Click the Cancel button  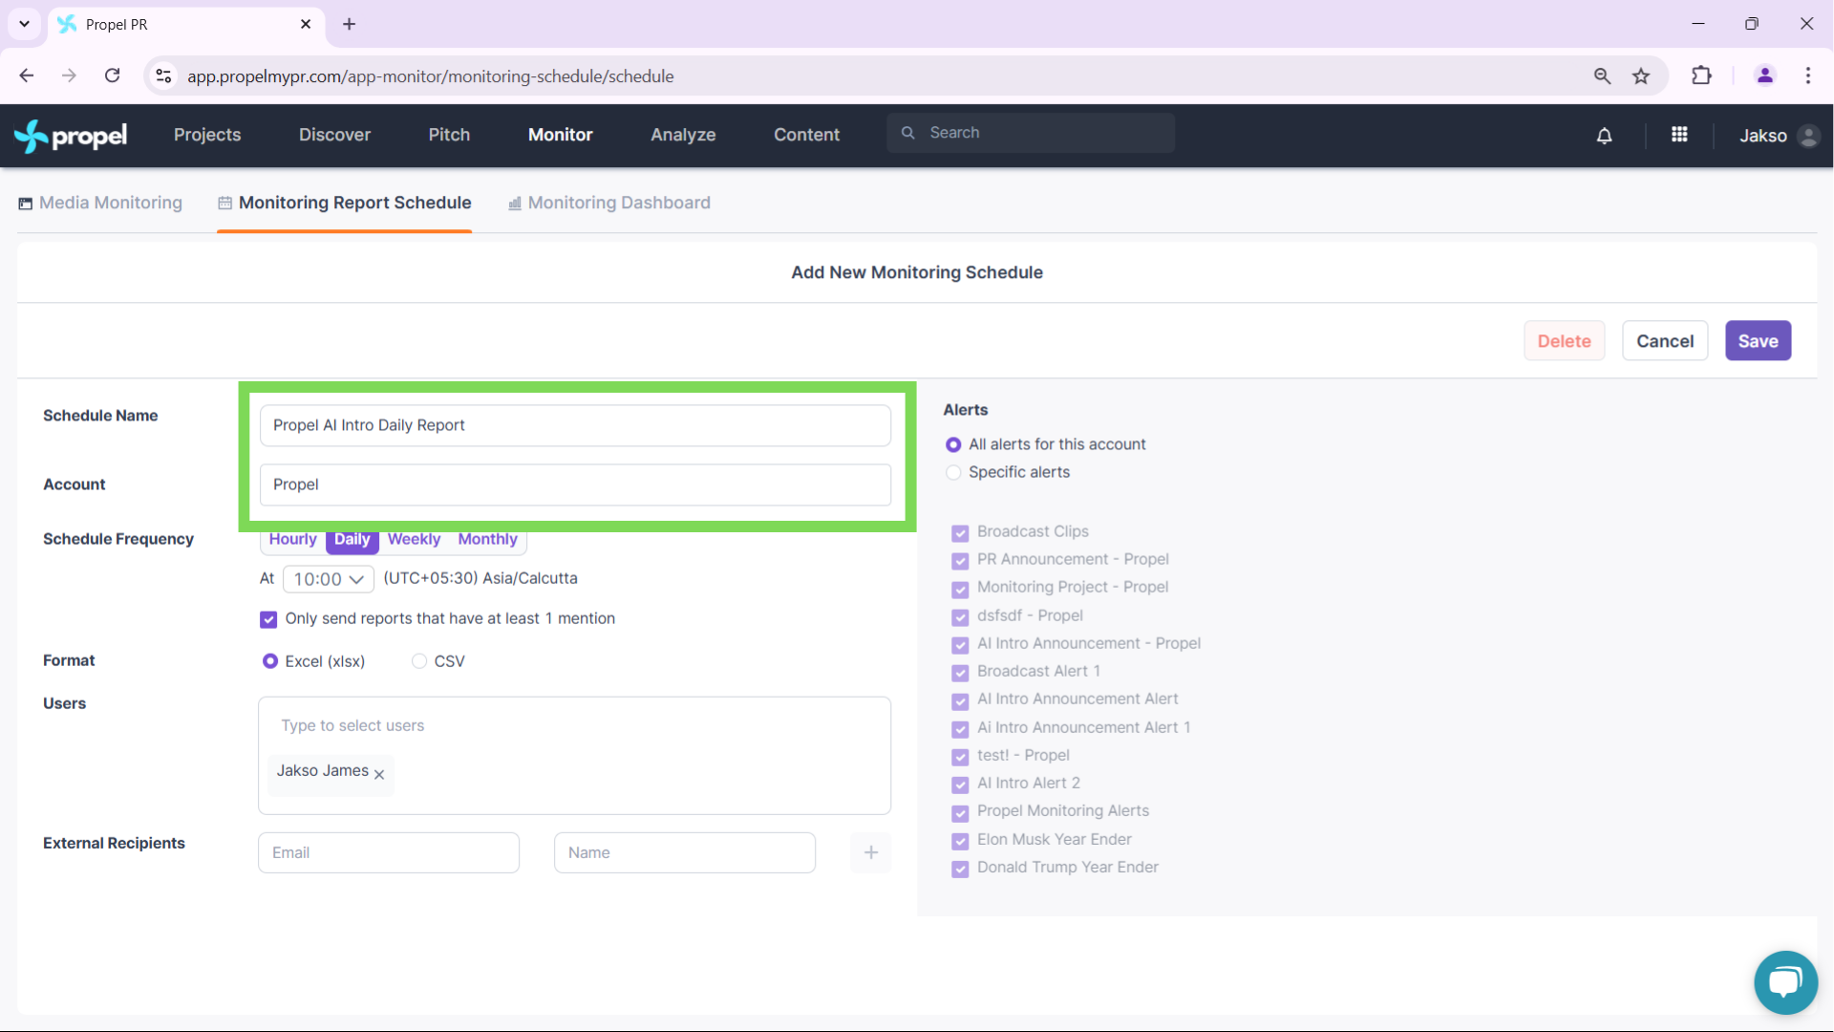(1665, 341)
